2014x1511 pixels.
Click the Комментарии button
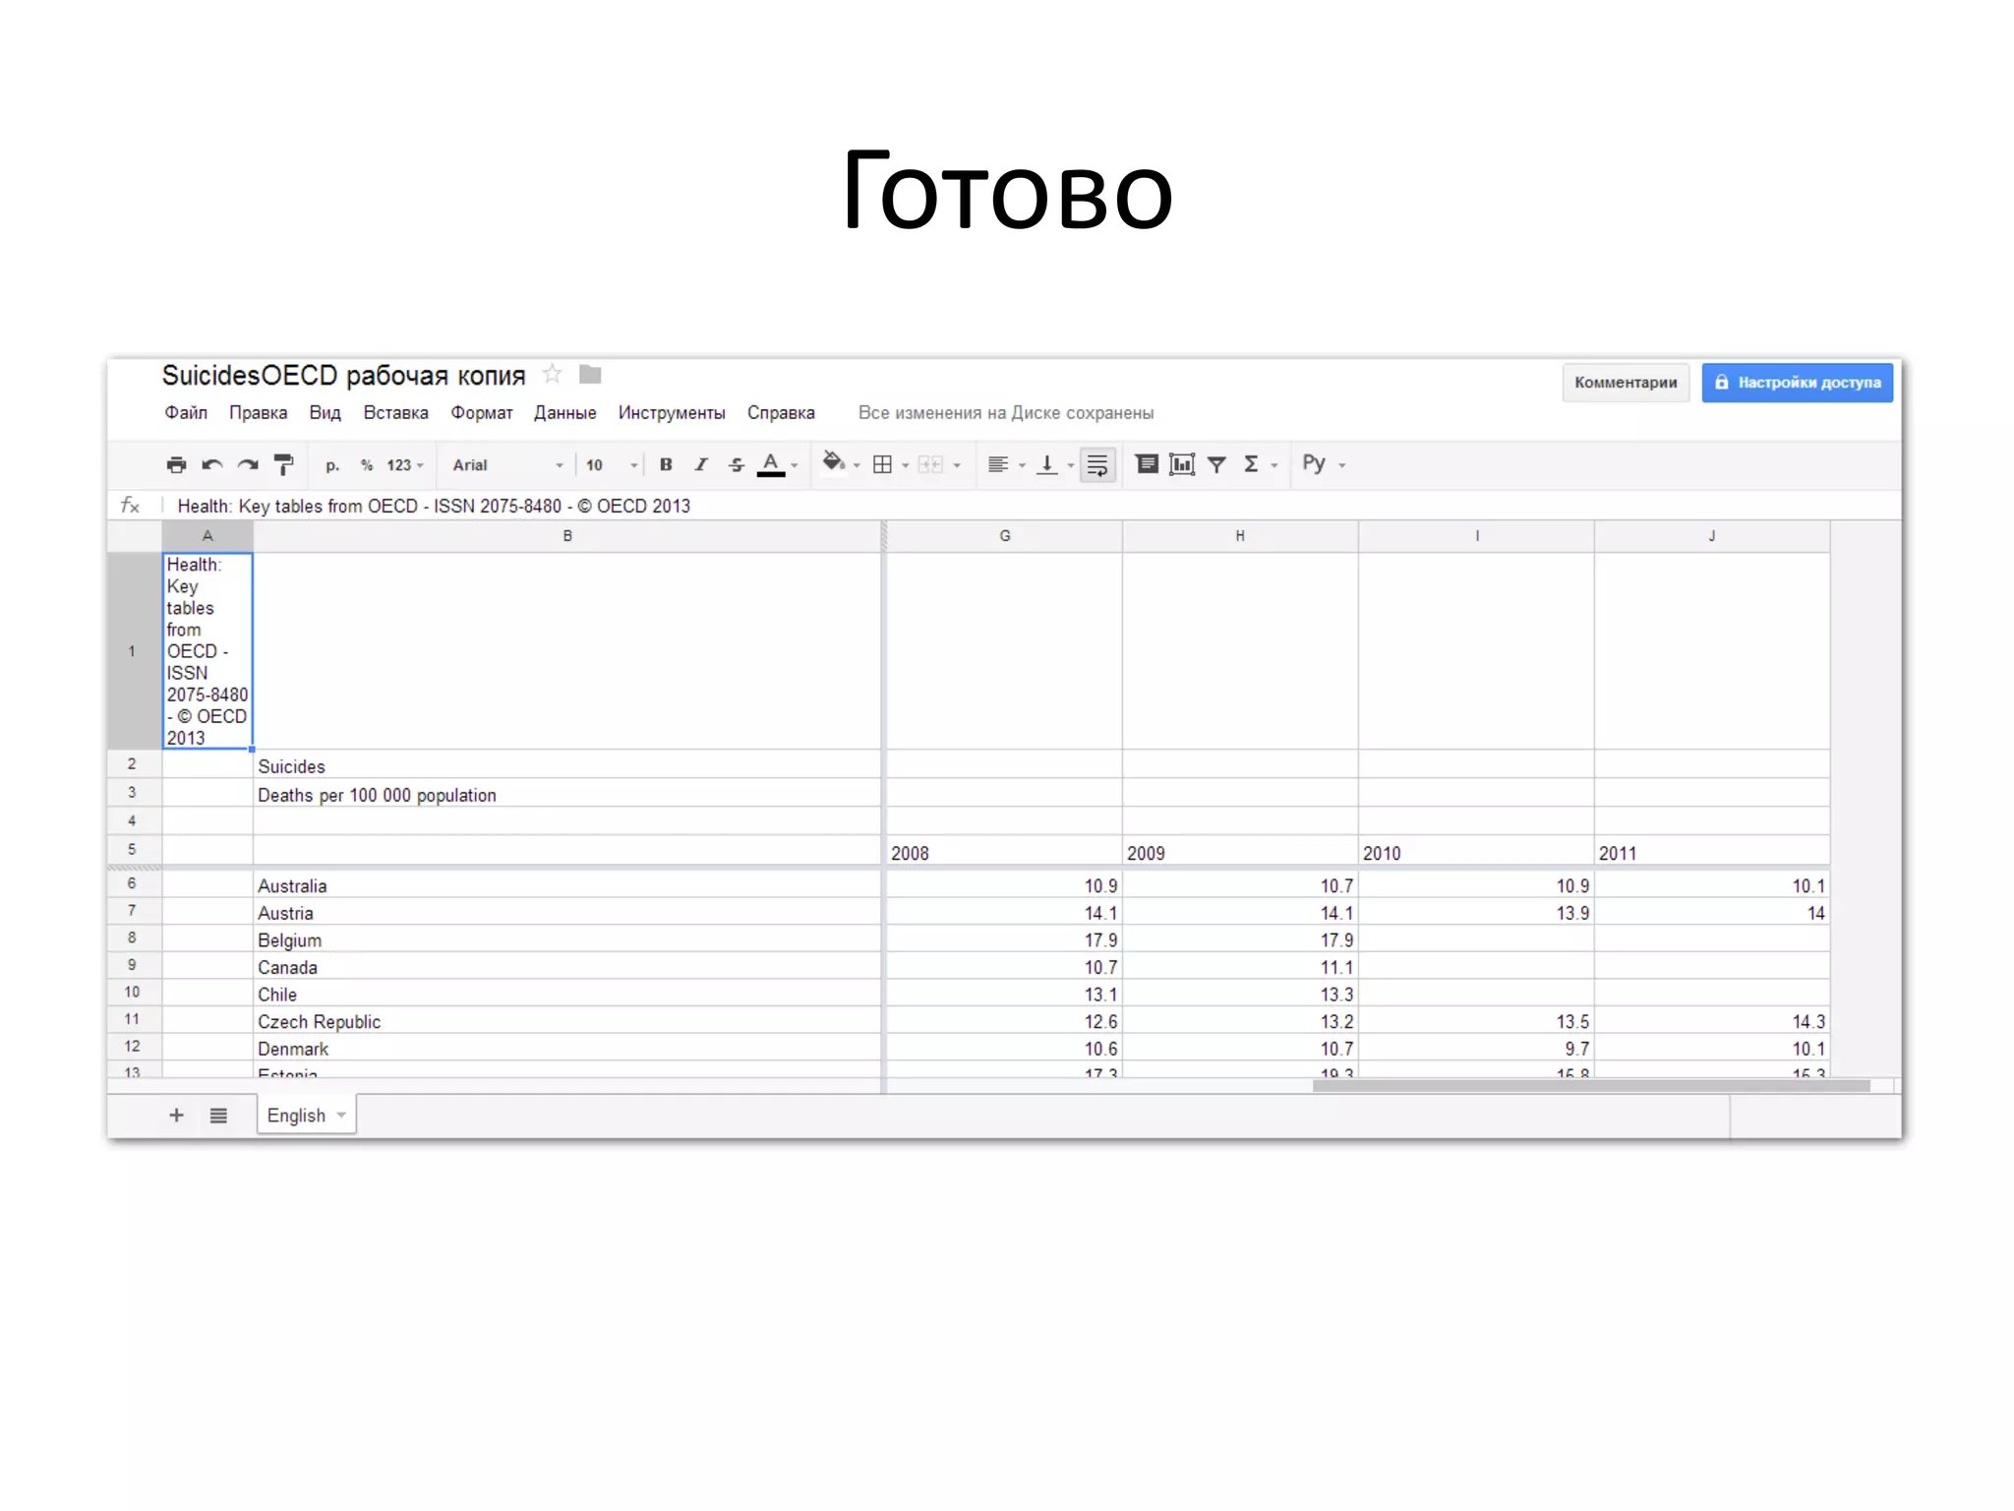click(x=1626, y=383)
